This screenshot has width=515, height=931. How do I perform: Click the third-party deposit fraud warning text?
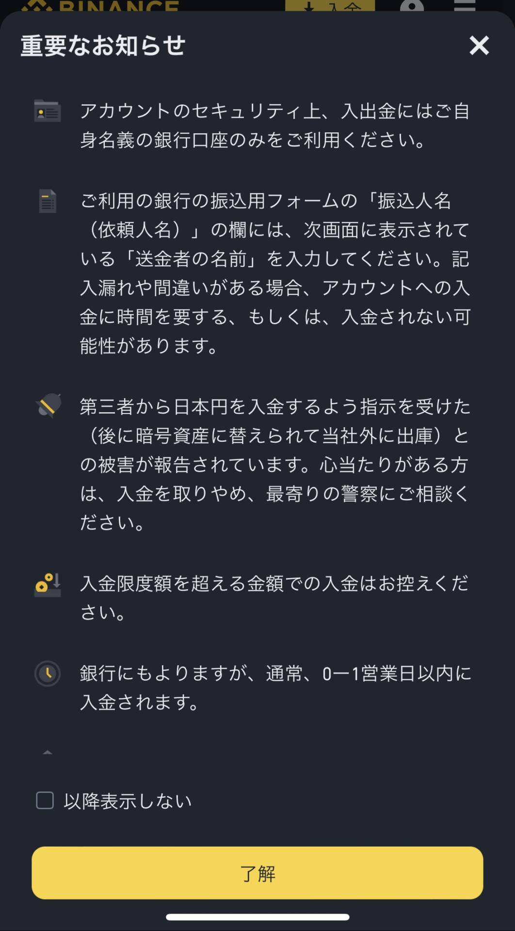274,464
